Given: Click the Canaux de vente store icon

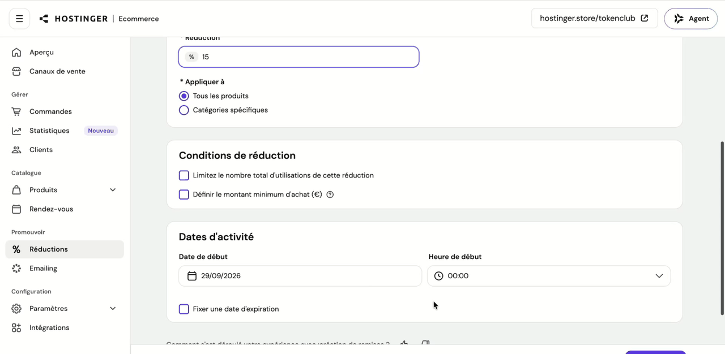Looking at the screenshot, I should (16, 71).
